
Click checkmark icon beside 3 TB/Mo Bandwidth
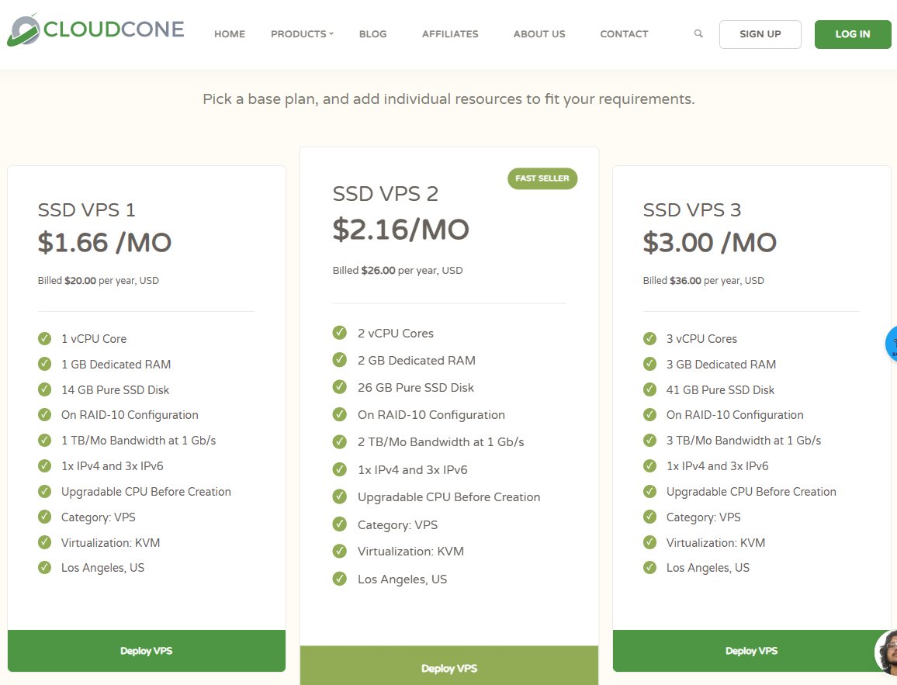point(650,441)
